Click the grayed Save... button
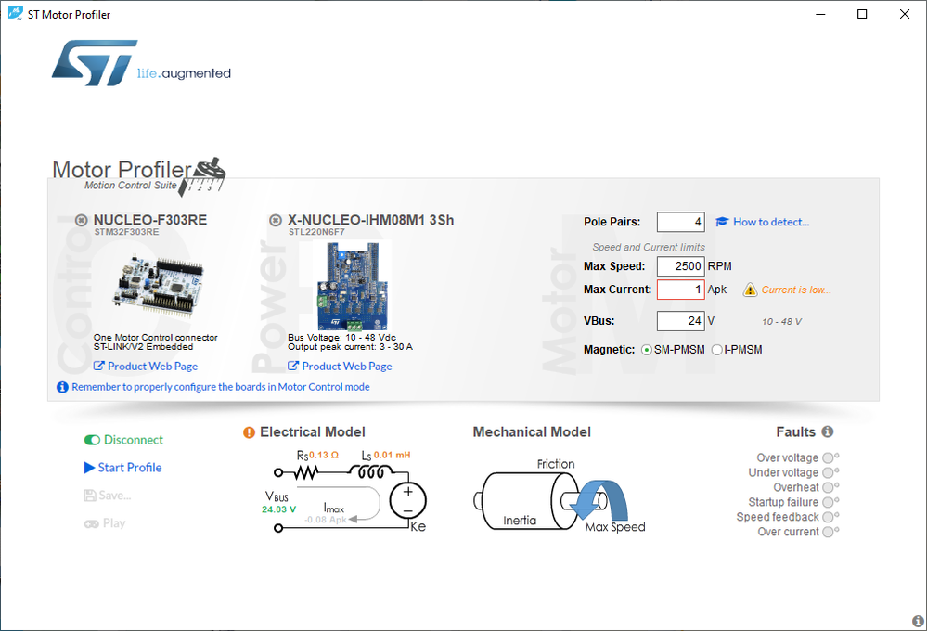The width and height of the screenshot is (927, 631). tap(108, 496)
